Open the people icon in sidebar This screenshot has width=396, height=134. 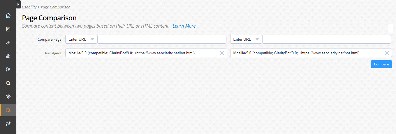pos(8,69)
